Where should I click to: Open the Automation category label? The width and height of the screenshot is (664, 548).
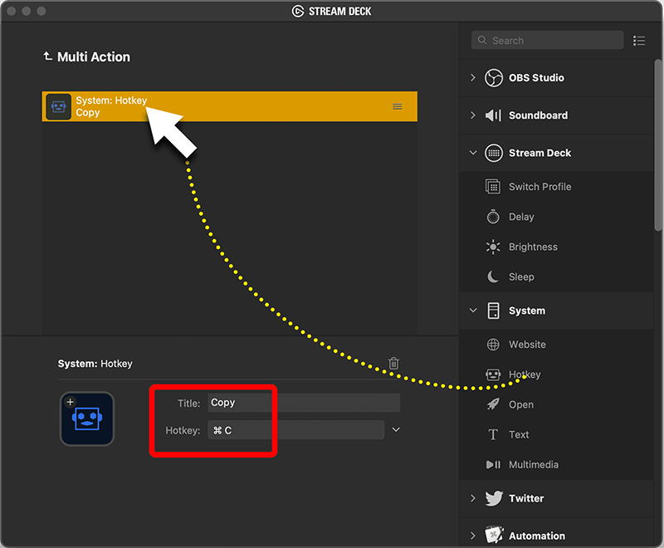click(537, 536)
